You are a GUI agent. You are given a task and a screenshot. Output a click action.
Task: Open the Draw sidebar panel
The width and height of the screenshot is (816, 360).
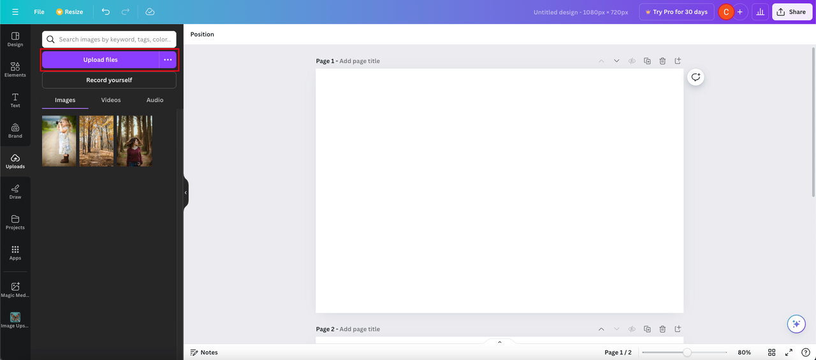coord(15,192)
